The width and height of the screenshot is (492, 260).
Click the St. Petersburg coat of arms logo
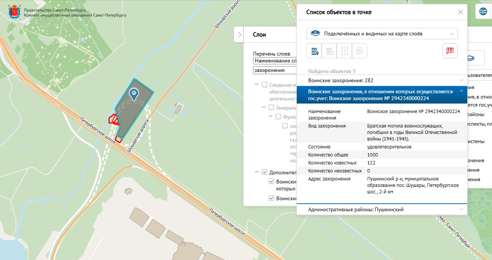click(x=15, y=12)
